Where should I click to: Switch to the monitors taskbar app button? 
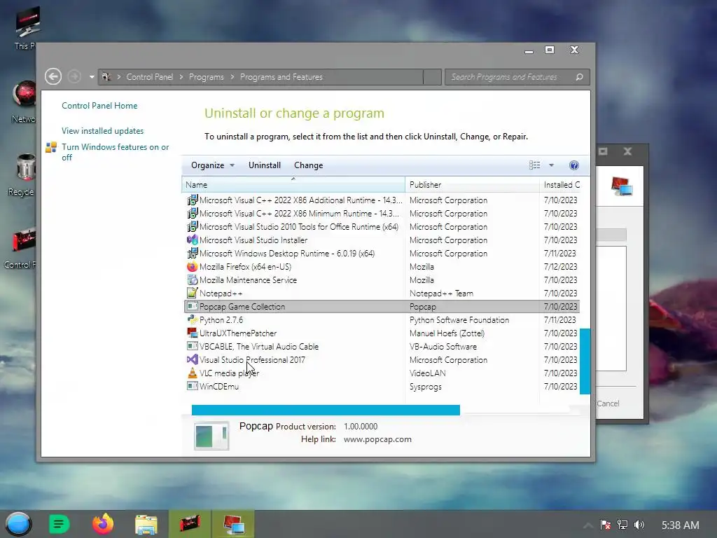(x=232, y=524)
